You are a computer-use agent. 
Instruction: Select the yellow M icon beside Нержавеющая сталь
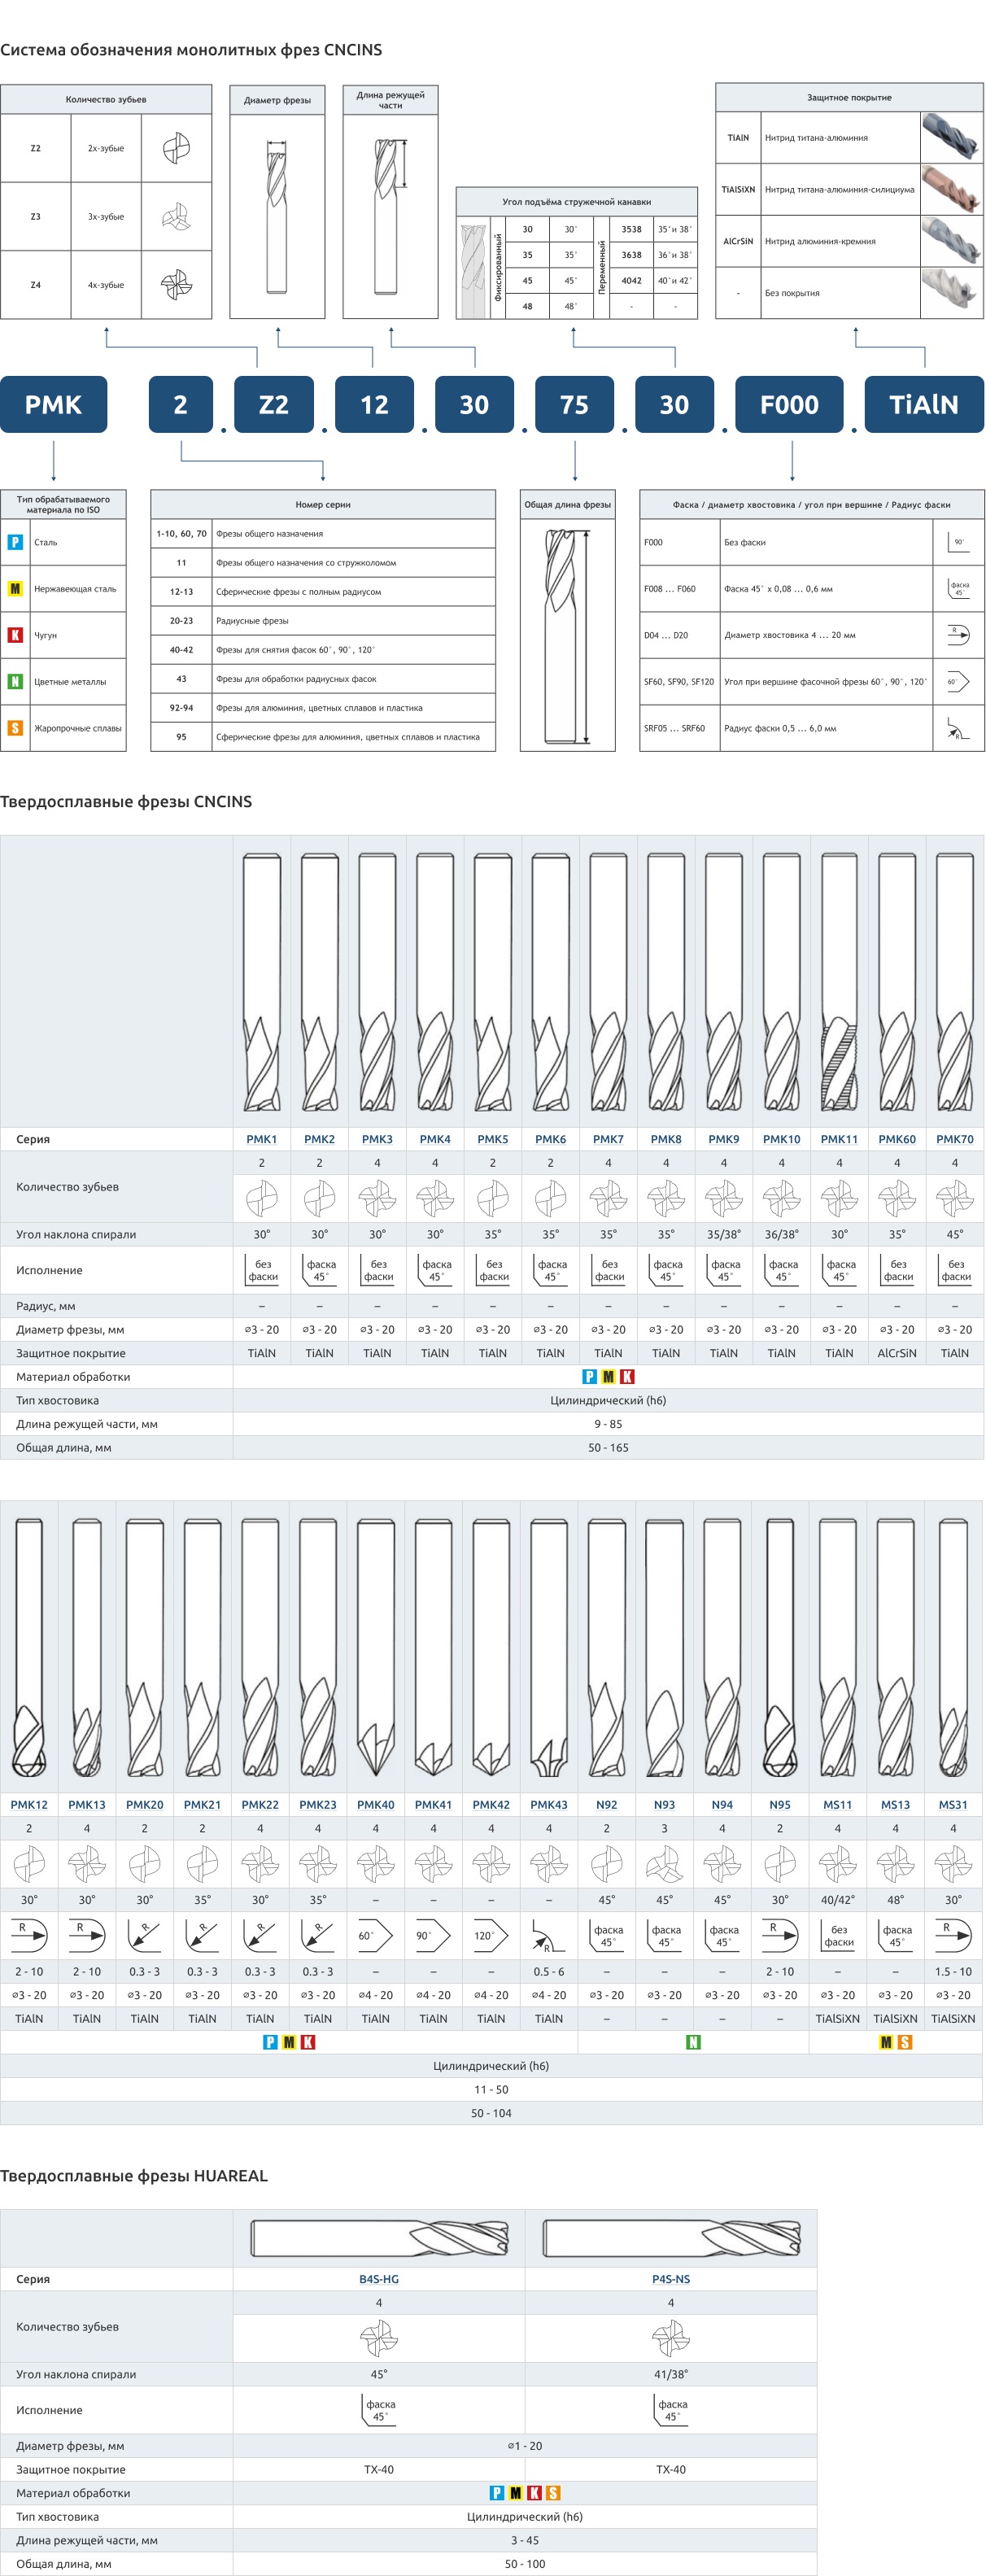pyautogui.click(x=15, y=589)
